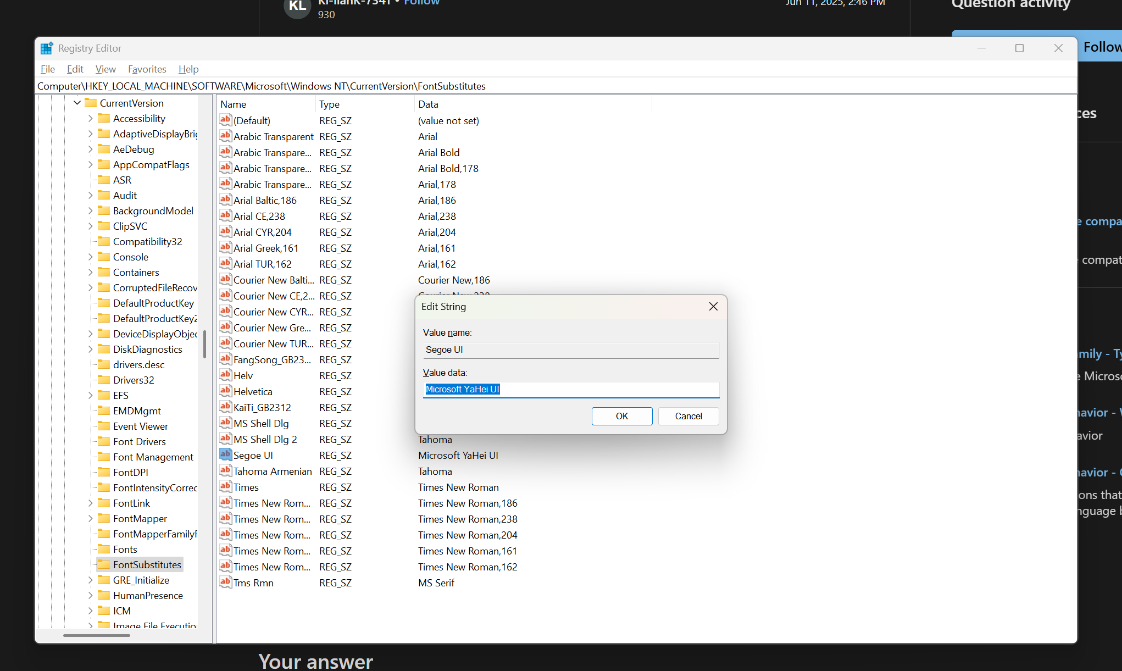Open the File menu
This screenshot has width=1122, height=671.
[48, 69]
